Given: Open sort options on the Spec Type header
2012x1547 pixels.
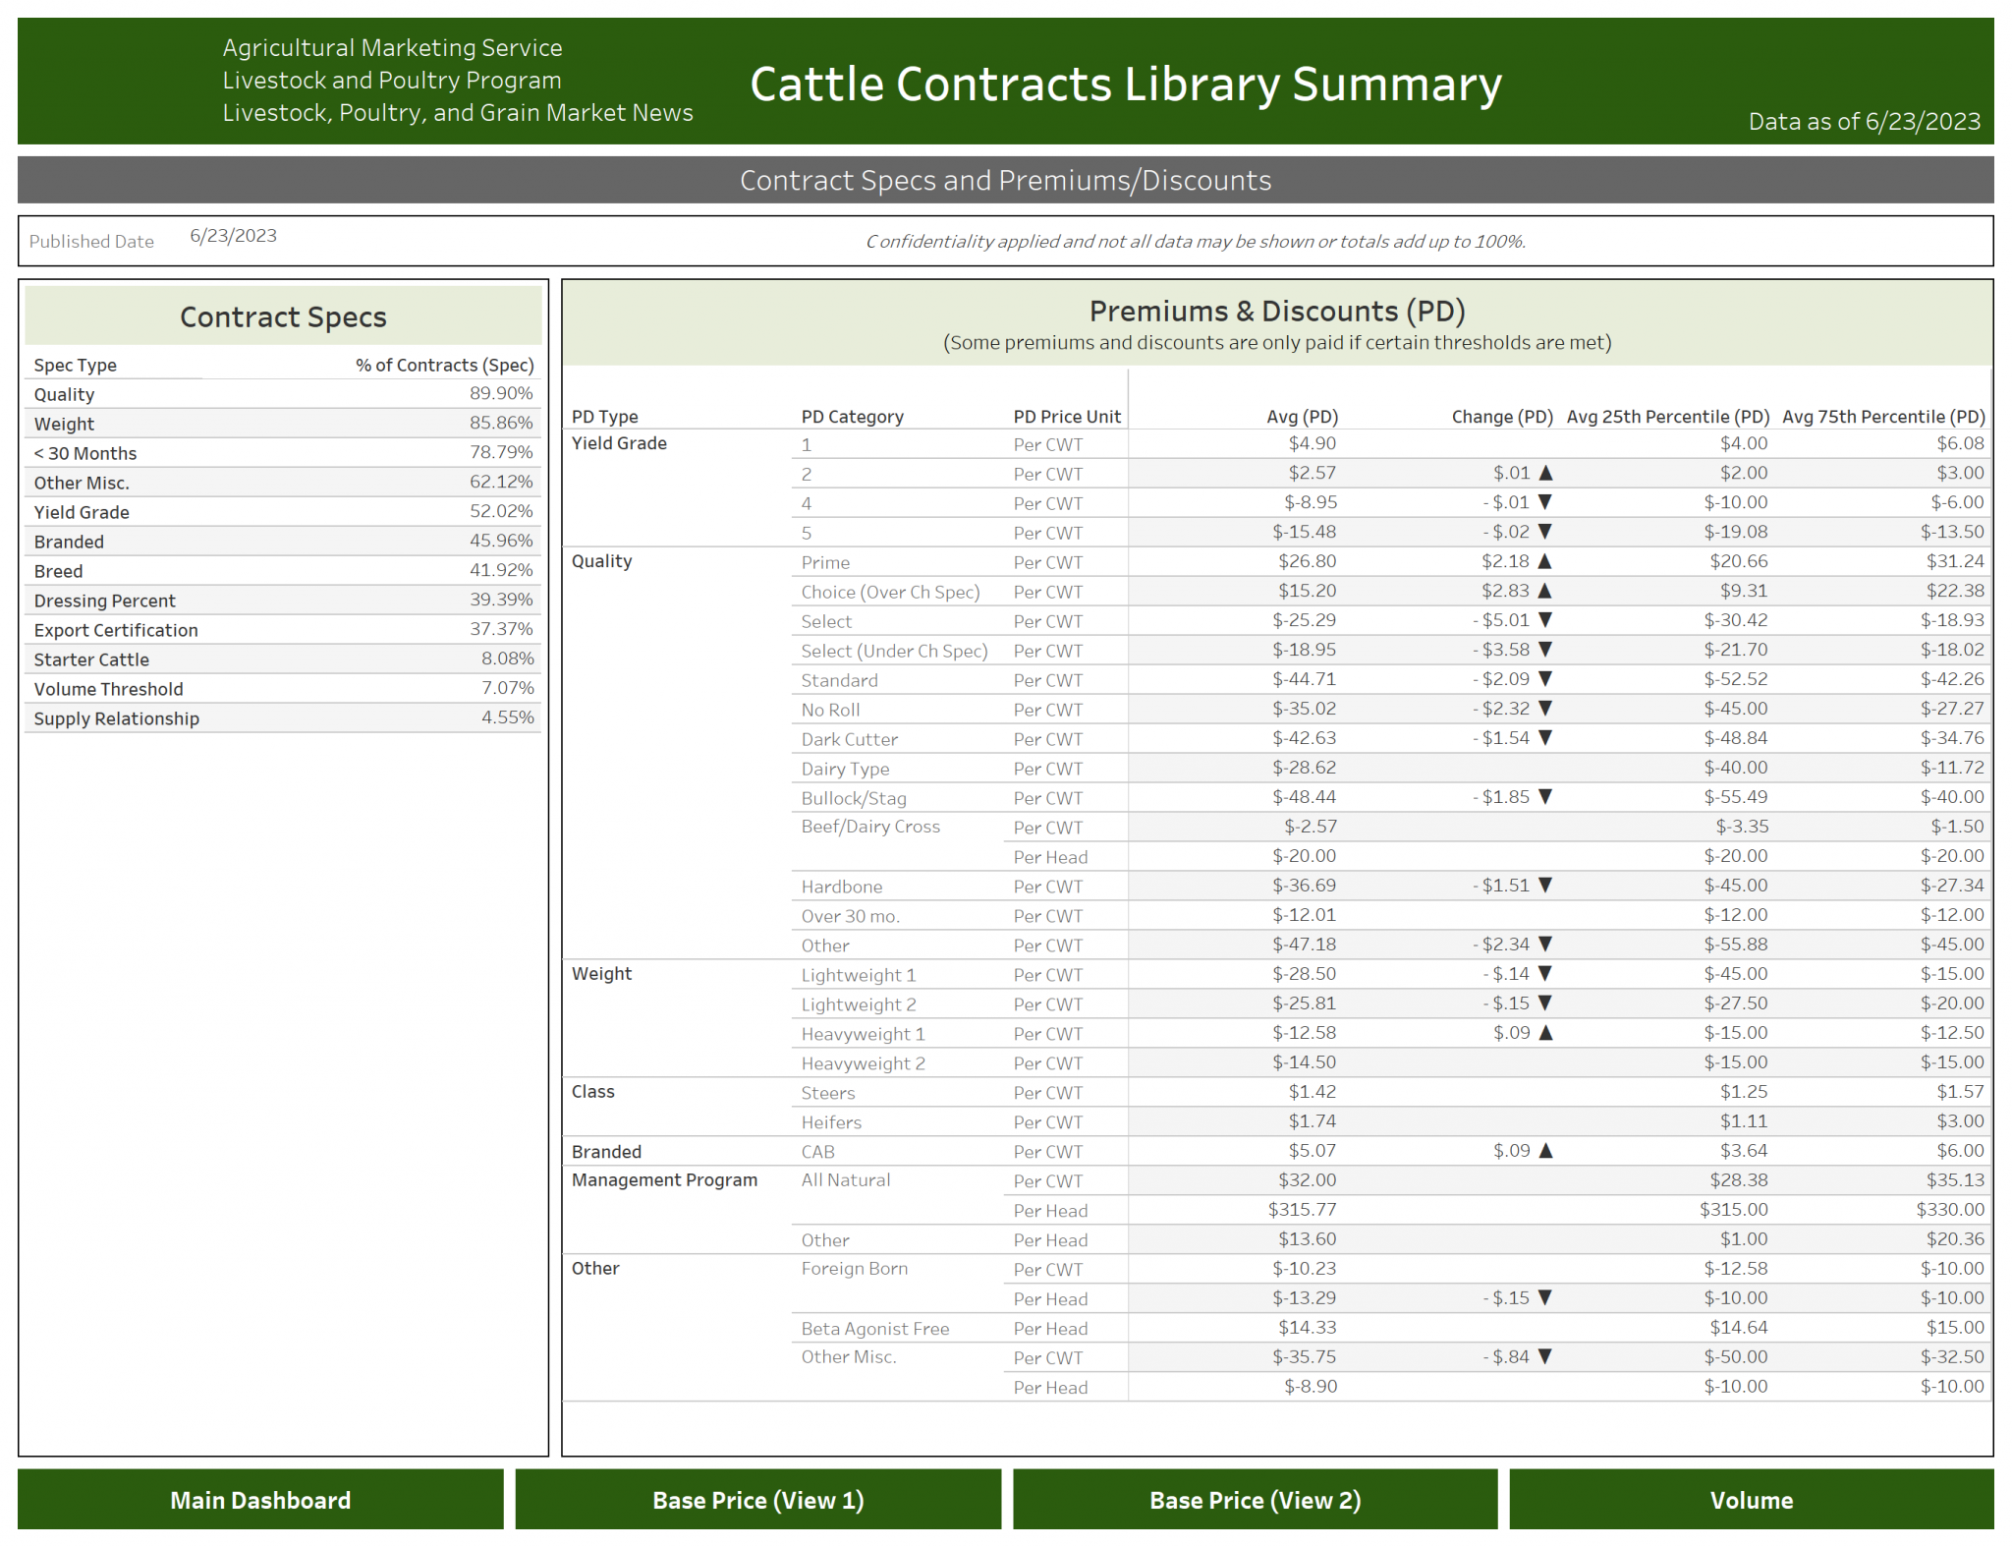Looking at the screenshot, I should (x=75, y=365).
